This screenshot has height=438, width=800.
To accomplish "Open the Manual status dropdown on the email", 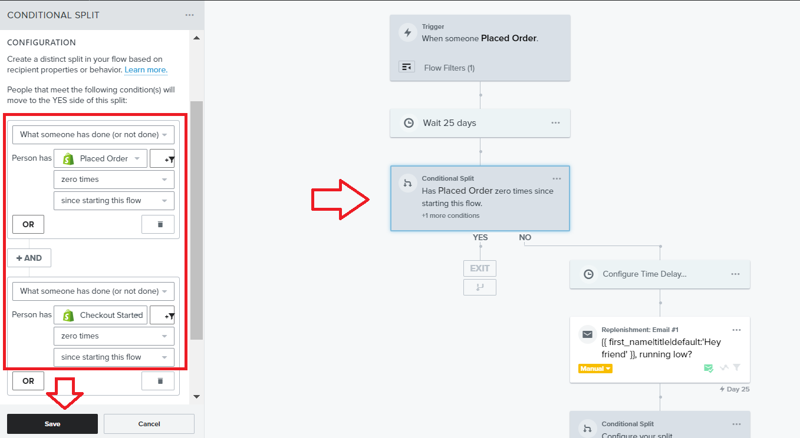I will 596,369.
